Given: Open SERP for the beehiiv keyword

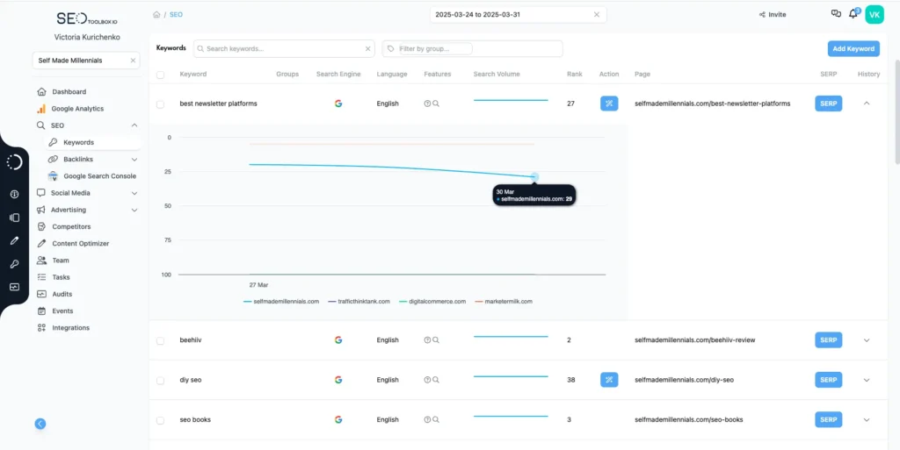Looking at the screenshot, I should click(828, 340).
